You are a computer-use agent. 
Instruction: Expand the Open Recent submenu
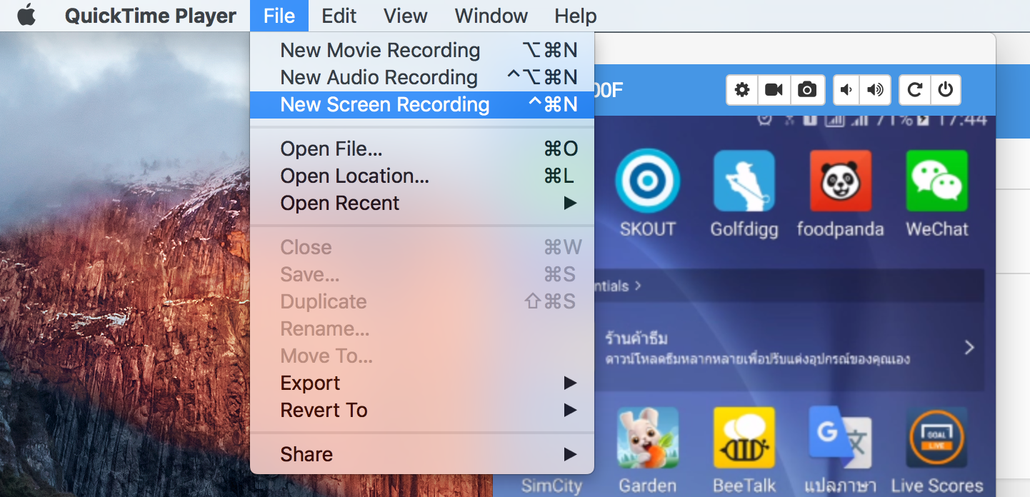click(x=422, y=203)
